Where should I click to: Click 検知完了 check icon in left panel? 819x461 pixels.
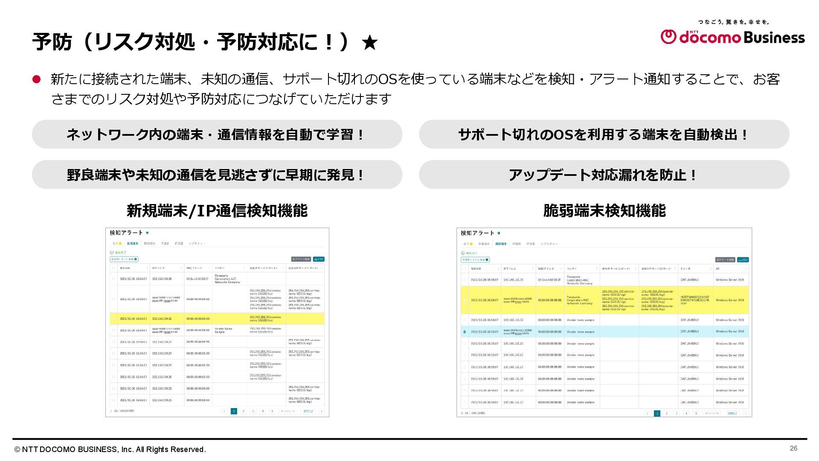[112, 253]
